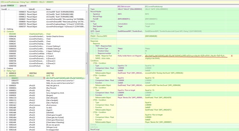
Task: Click the 'xLoversPro03B Han the Drunk' cell
Action: 163,85
